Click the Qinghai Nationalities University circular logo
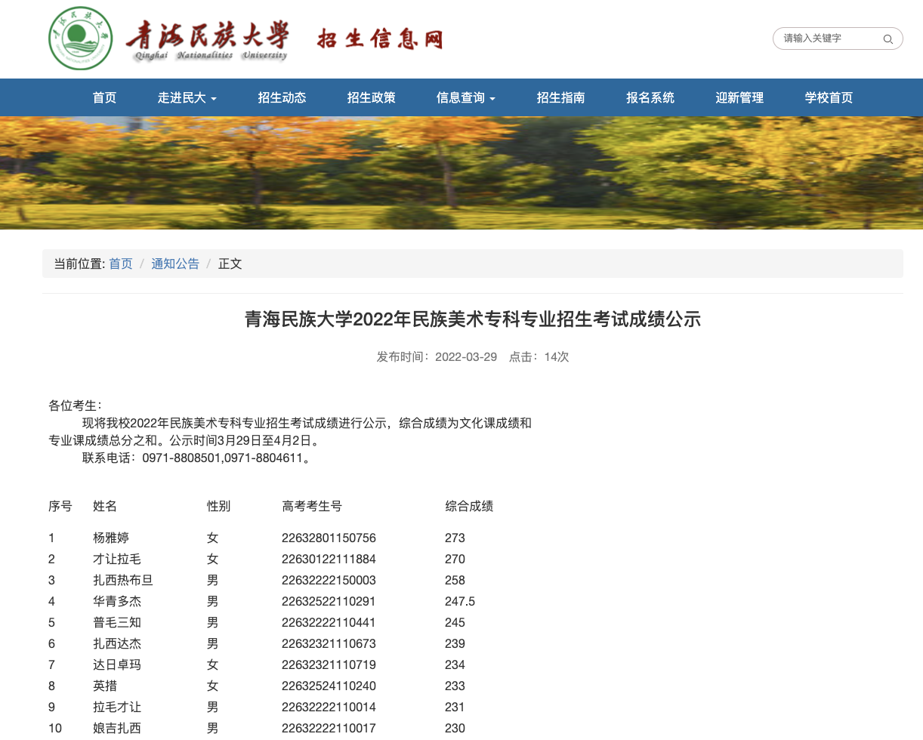The width and height of the screenshot is (923, 740). [80, 39]
